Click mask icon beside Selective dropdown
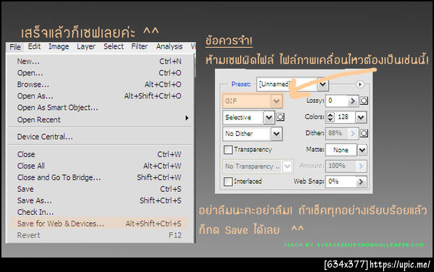434x272 pixels. pos(280,117)
